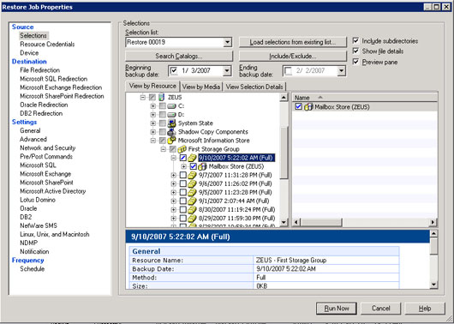Expand the System State node
This screenshot has width=454, height=324.
pyautogui.click(x=152, y=123)
